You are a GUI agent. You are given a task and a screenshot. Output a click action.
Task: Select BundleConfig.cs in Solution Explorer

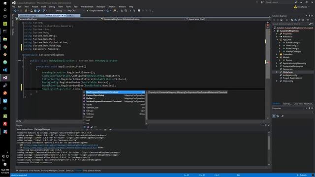click(293, 43)
